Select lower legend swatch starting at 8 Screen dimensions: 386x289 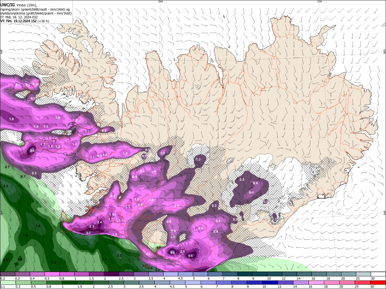click(239, 282)
